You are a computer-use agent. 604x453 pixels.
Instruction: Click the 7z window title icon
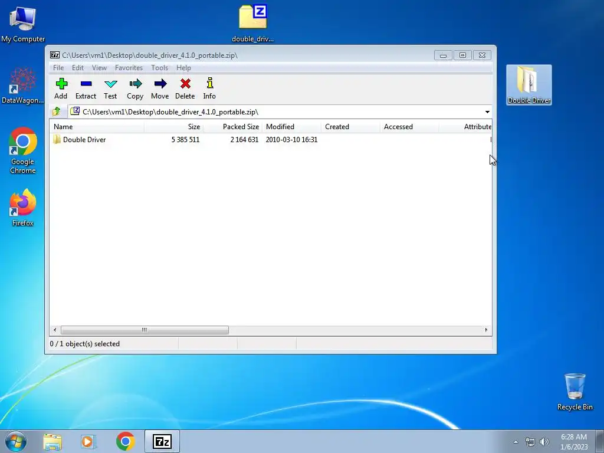click(x=55, y=55)
